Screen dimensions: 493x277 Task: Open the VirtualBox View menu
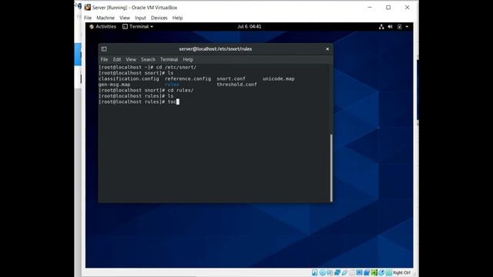click(125, 18)
